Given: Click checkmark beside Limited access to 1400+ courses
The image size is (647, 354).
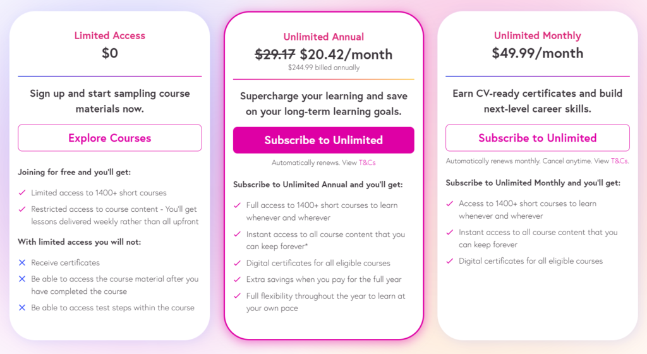Looking at the screenshot, I should click(22, 193).
